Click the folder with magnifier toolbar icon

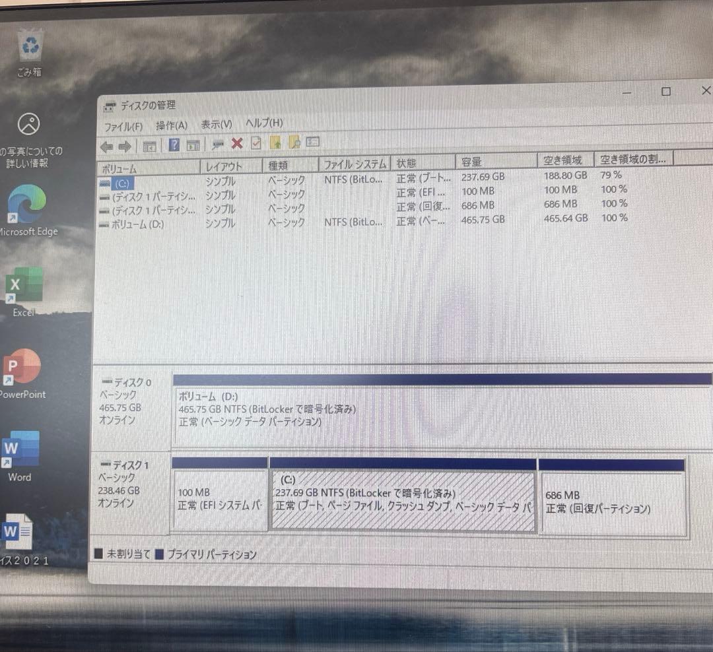click(x=293, y=143)
